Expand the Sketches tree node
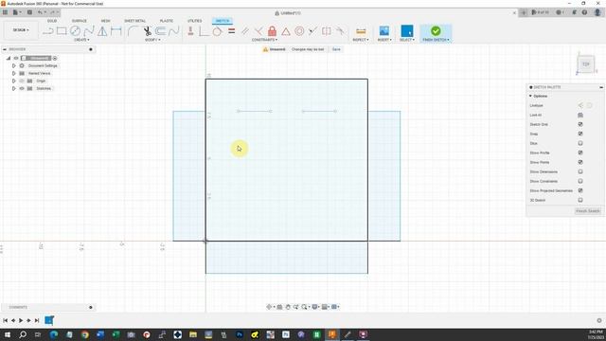The image size is (606, 341). click(x=14, y=88)
